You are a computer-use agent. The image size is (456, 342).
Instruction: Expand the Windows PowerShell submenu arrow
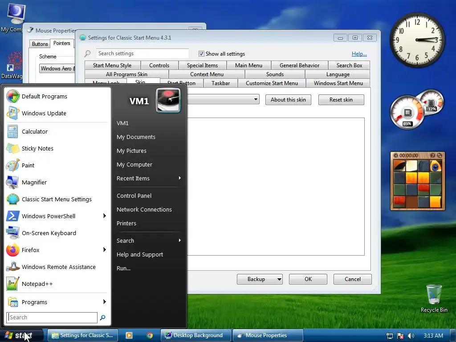point(105,216)
